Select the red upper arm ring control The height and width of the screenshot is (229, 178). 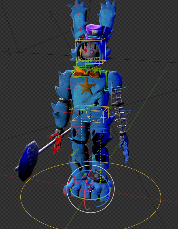67,86
